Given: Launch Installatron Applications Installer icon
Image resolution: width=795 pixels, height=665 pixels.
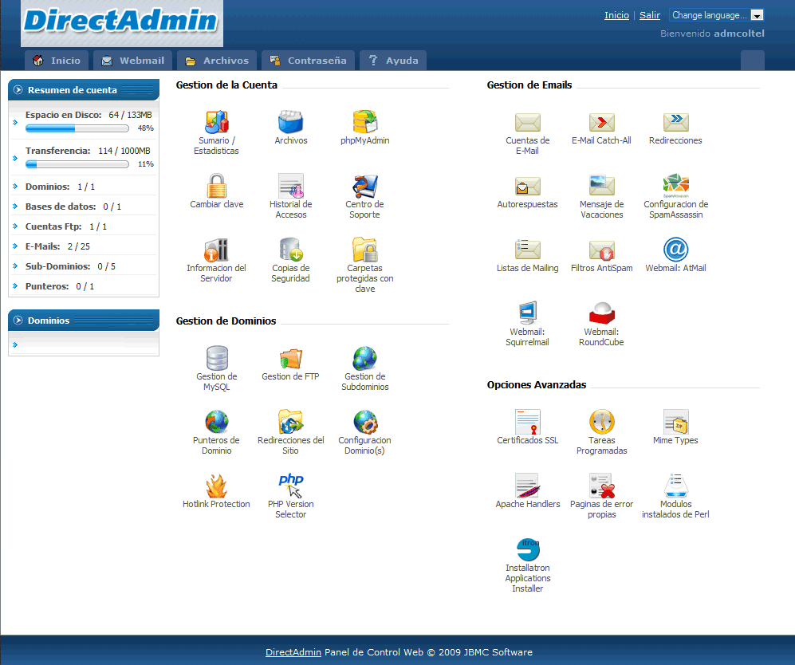Looking at the screenshot, I should tap(527, 549).
